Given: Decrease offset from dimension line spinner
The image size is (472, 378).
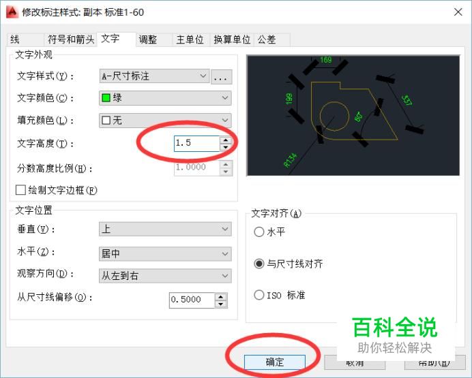Looking at the screenshot, I should click(221, 304).
